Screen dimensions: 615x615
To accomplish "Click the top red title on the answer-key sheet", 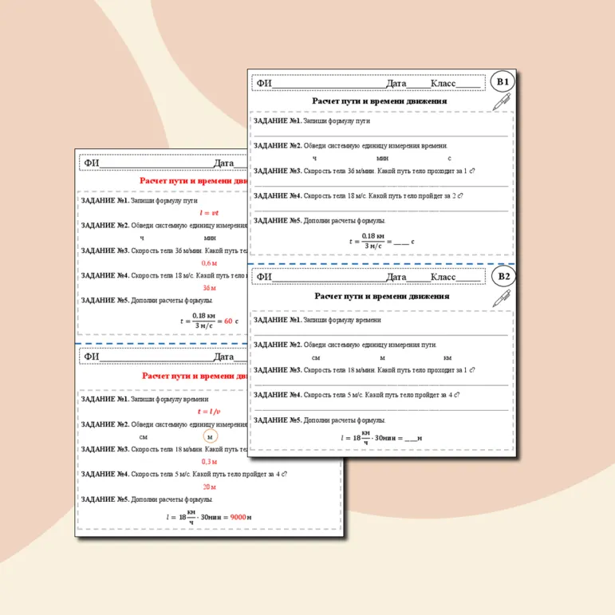I will 193,180.
